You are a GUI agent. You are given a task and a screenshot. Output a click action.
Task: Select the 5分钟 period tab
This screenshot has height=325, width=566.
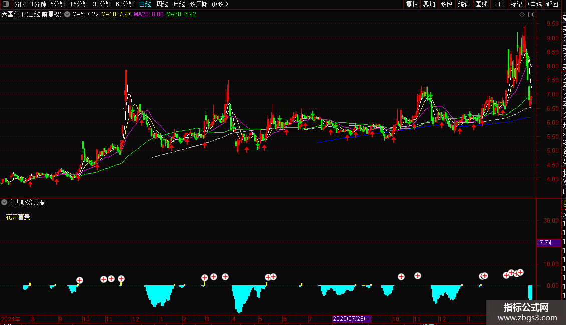58,4
